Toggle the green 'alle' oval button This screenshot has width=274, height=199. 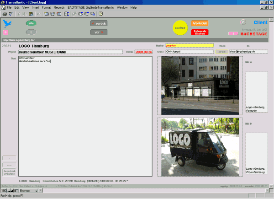point(31,23)
